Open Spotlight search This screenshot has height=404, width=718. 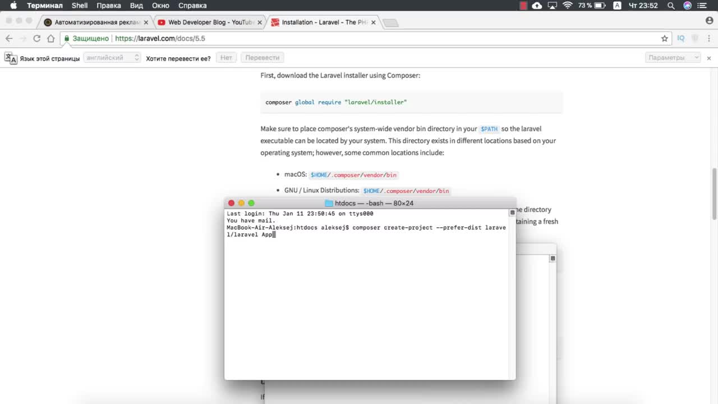pos(671,6)
